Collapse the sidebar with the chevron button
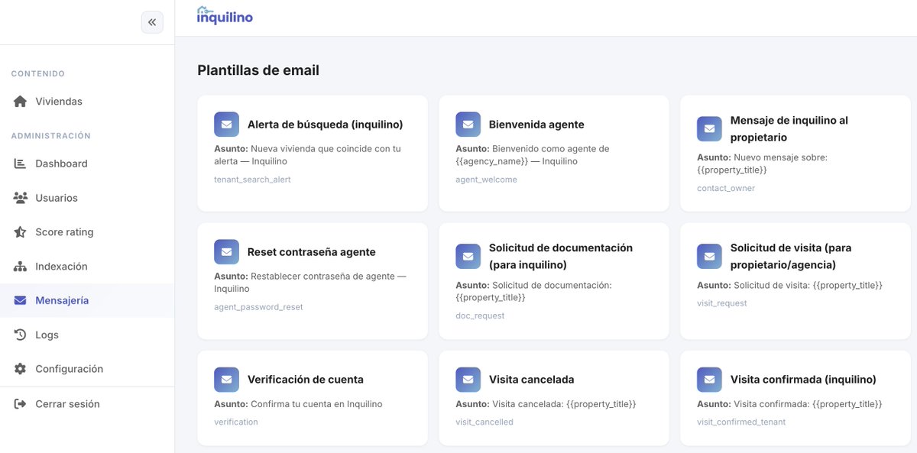The width and height of the screenshot is (917, 453). (152, 21)
